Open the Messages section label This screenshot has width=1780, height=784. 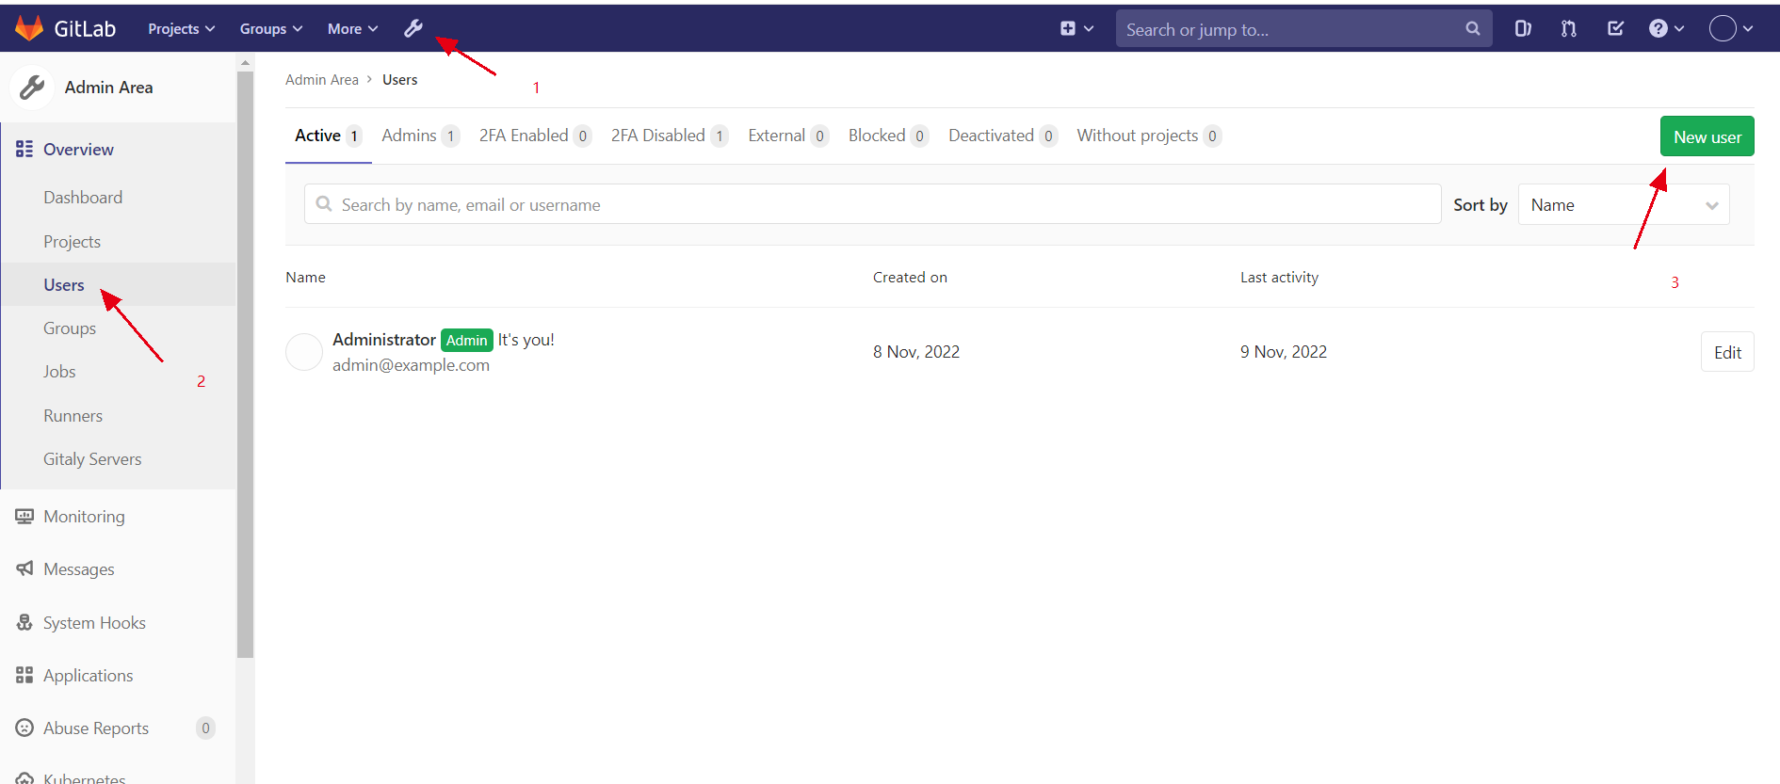coord(79,569)
